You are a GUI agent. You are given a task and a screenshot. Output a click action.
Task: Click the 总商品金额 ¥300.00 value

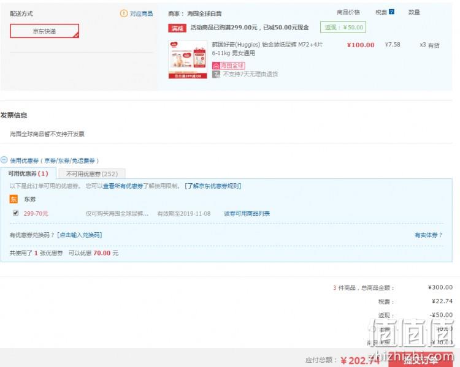point(440,287)
